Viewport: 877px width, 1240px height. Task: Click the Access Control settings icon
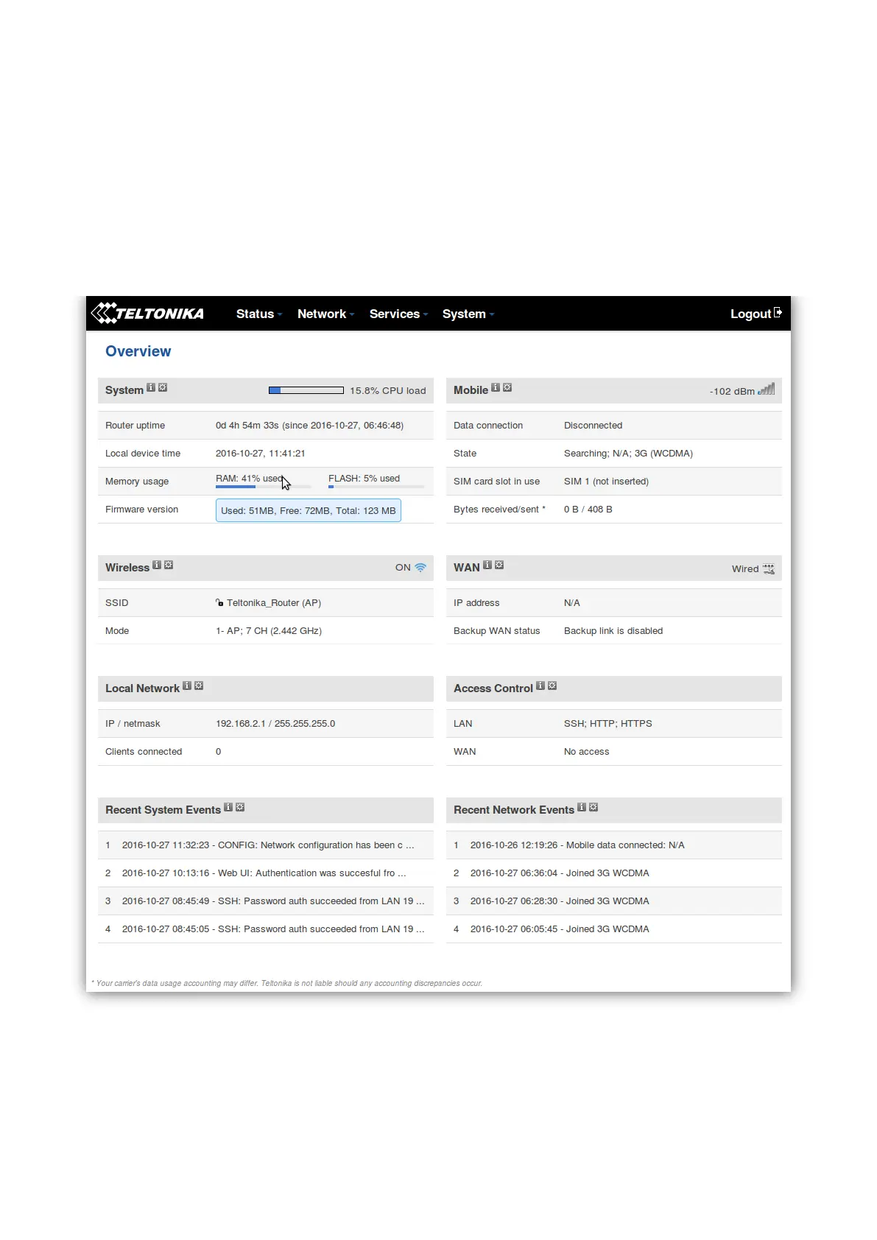(x=552, y=686)
